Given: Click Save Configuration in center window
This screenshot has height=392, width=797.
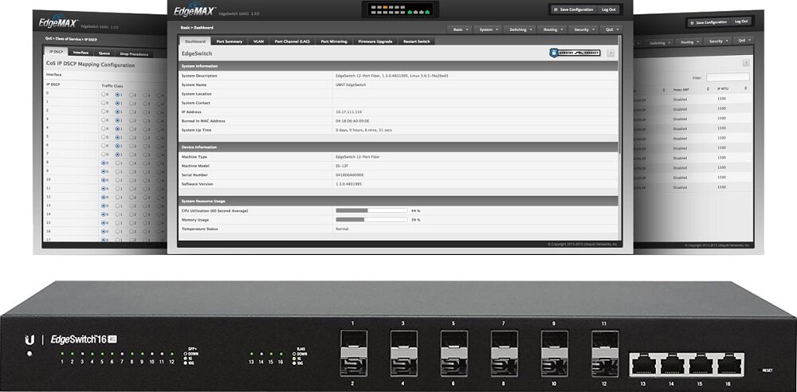Looking at the screenshot, I should (573, 10).
